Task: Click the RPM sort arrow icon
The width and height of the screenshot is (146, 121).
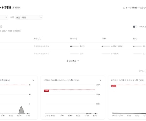Action: [76, 39]
